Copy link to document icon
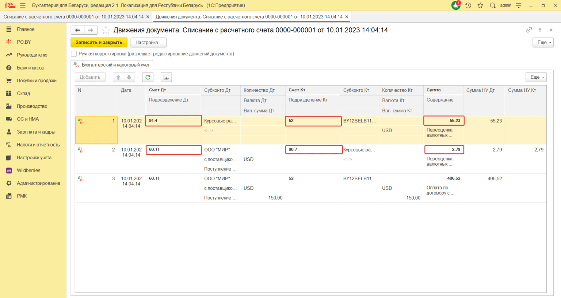The image size is (561, 298). pos(529,30)
